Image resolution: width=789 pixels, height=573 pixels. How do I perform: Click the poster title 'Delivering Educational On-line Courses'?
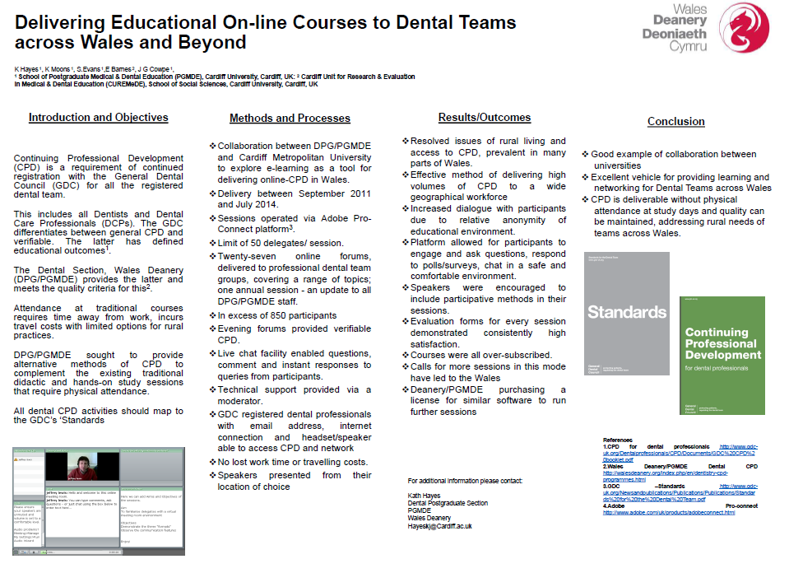tap(265, 32)
